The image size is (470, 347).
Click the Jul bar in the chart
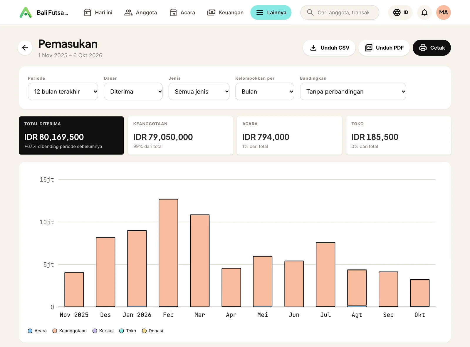point(325,275)
